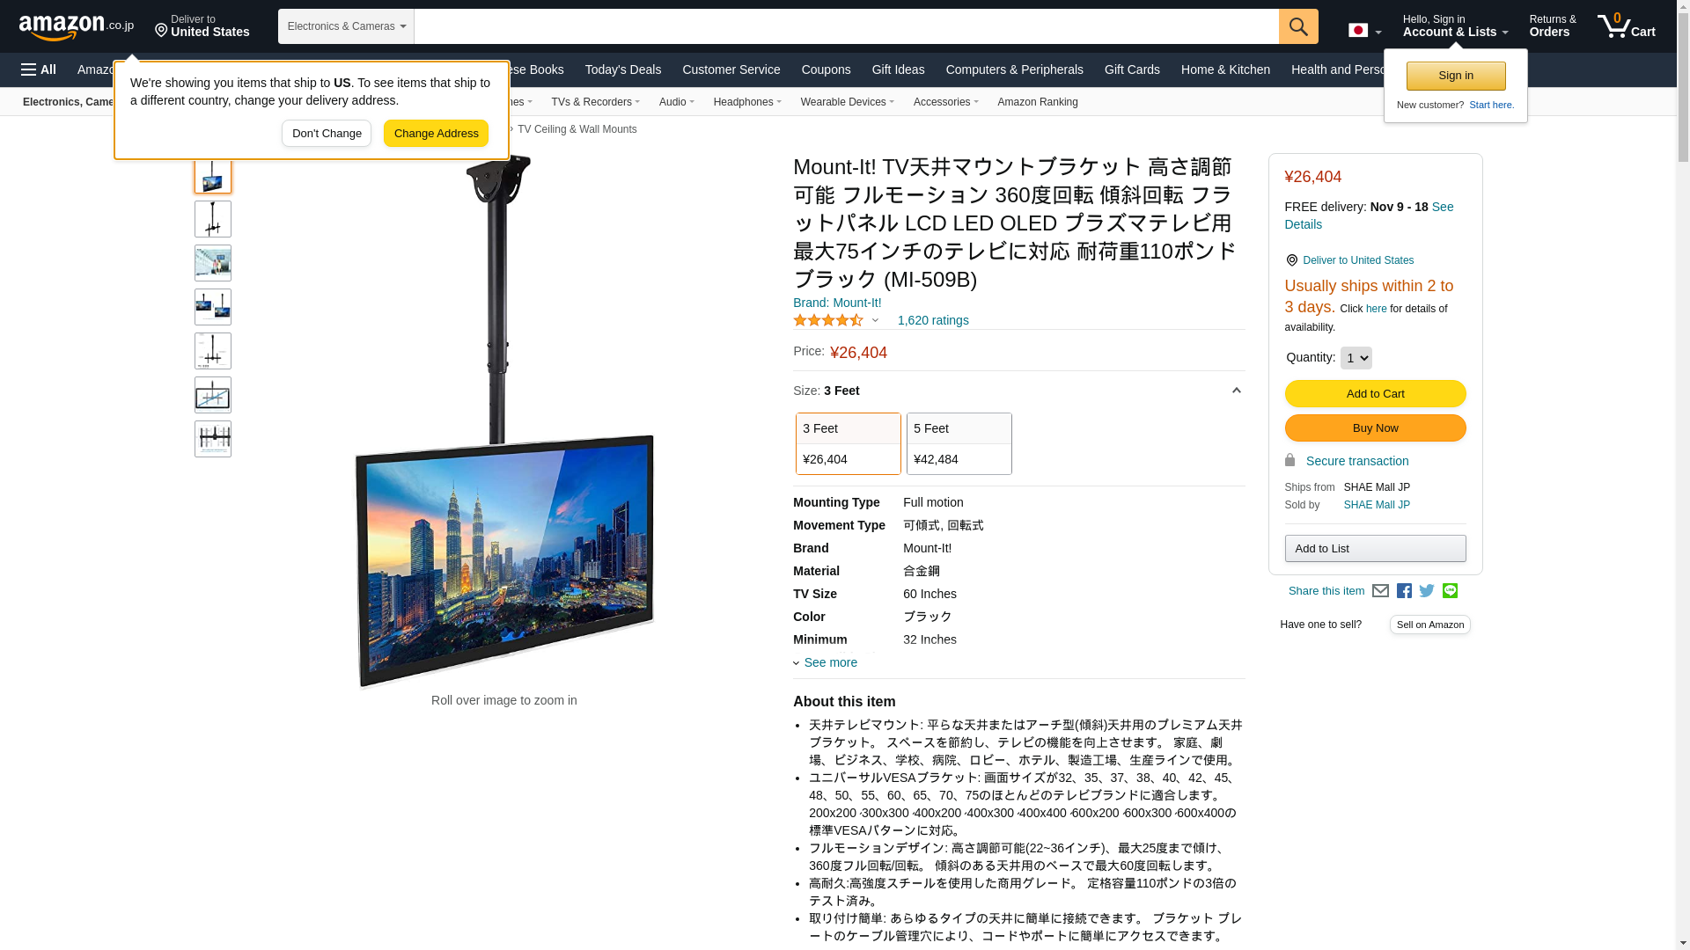Go to Amazon.co.jp home logo
The image size is (1690, 950).
click(77, 26)
